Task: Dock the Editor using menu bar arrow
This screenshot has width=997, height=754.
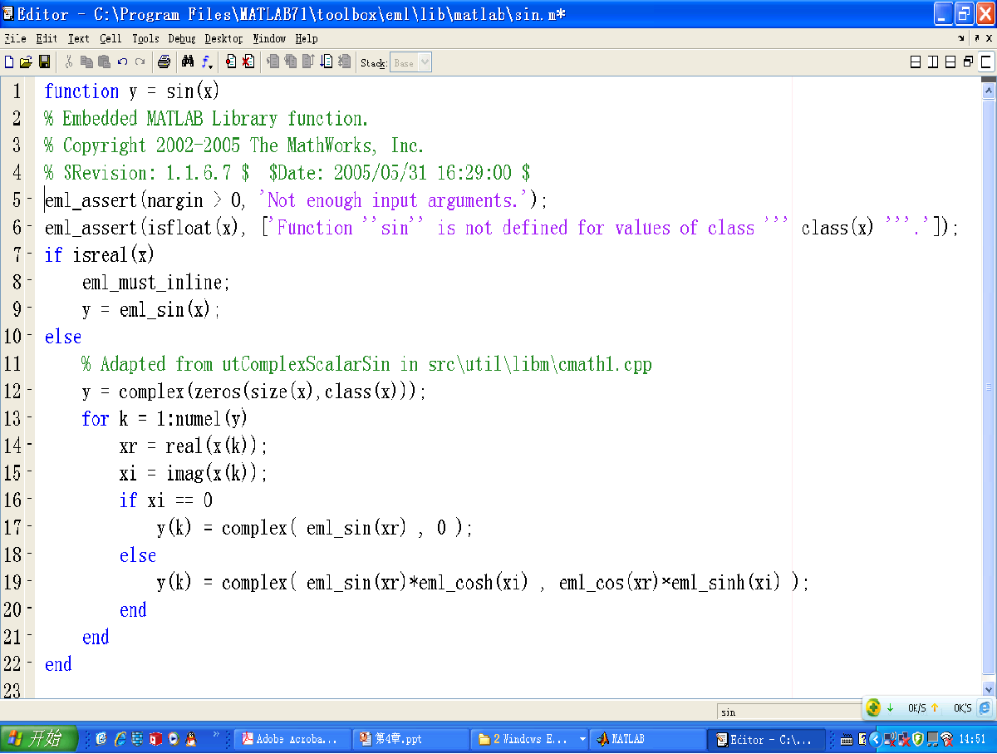Action: tap(961, 38)
